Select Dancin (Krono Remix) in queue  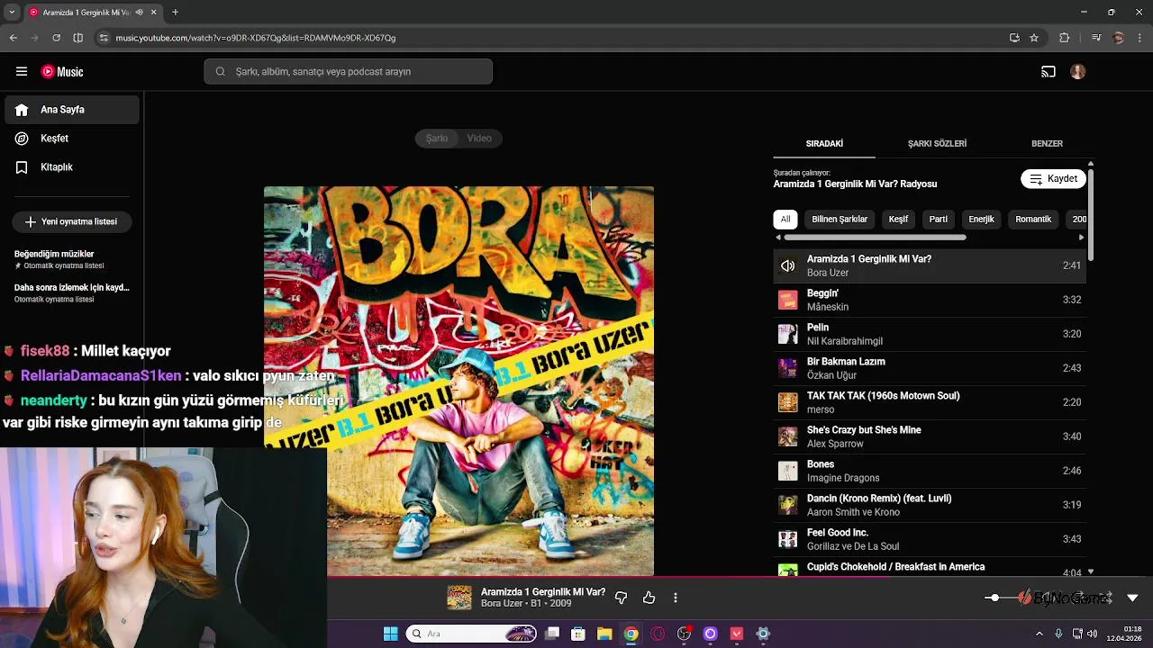tap(930, 505)
